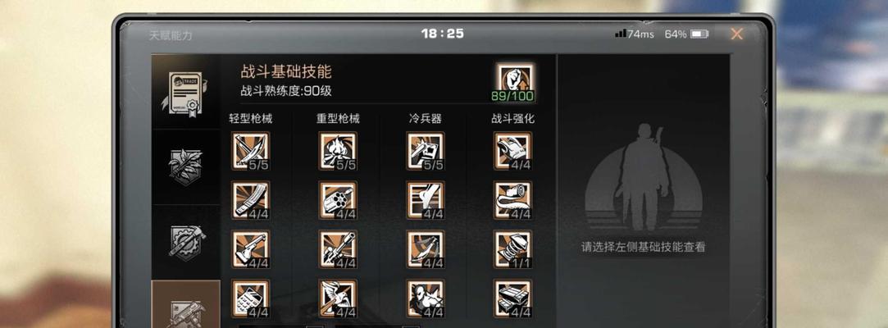Select the glove skill under 战斗强化
This screenshot has width=888, height=328.
(x=512, y=151)
